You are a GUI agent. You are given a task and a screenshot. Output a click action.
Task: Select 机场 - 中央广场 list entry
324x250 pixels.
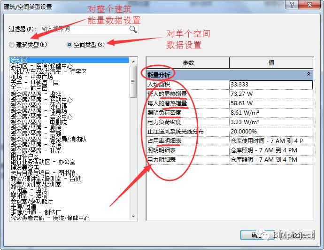[32, 77]
